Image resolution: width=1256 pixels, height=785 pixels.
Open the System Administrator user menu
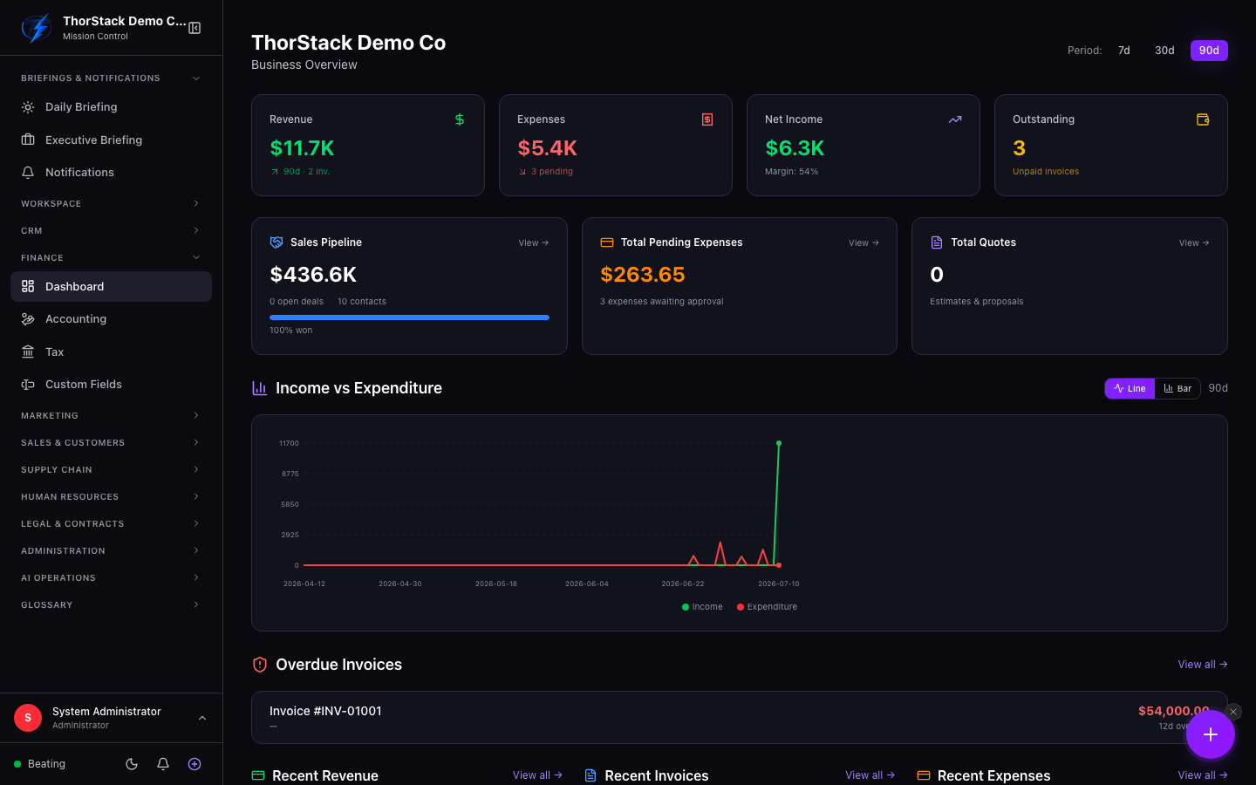point(111,718)
